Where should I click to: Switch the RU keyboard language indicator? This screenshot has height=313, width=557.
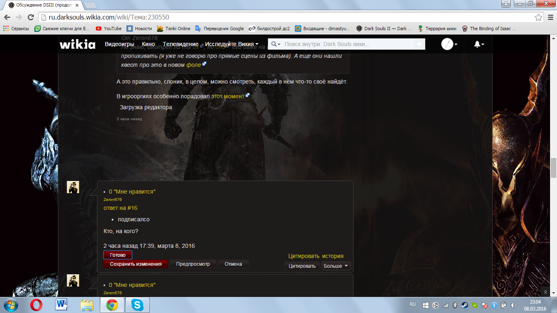(x=413, y=304)
